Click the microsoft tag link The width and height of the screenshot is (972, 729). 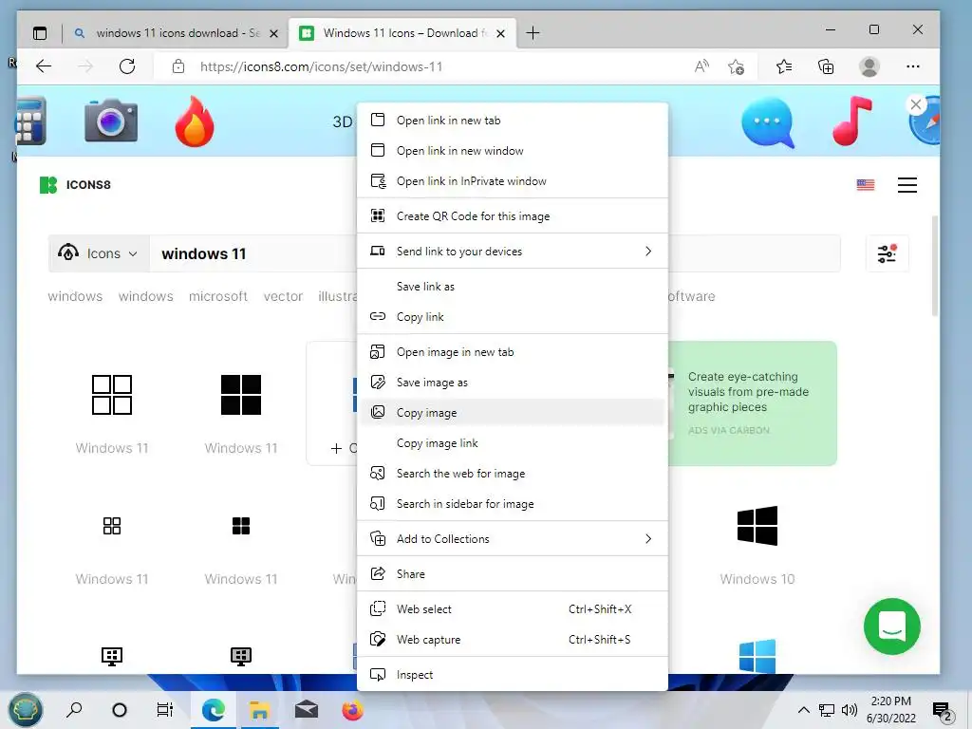coord(217,296)
